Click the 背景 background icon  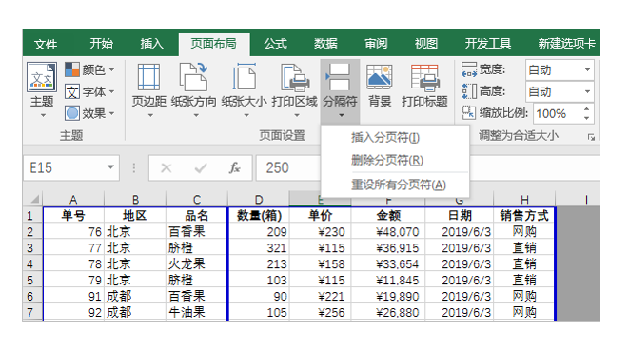click(379, 77)
